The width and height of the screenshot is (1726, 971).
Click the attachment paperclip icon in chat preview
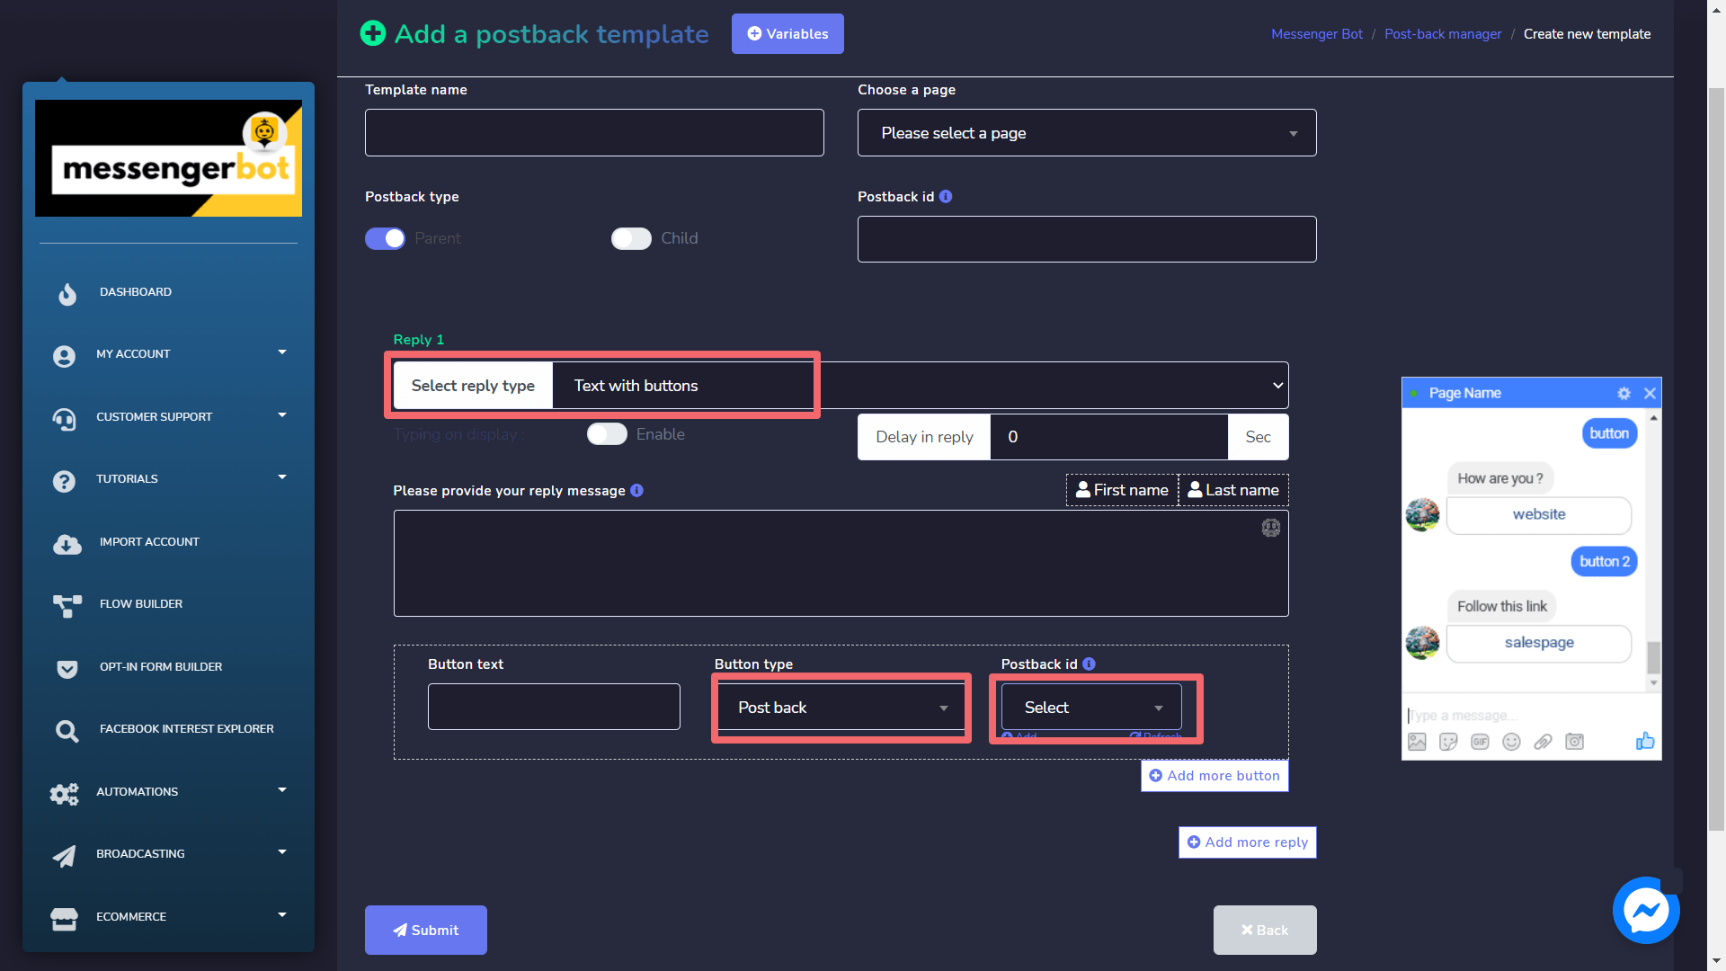[1543, 742]
